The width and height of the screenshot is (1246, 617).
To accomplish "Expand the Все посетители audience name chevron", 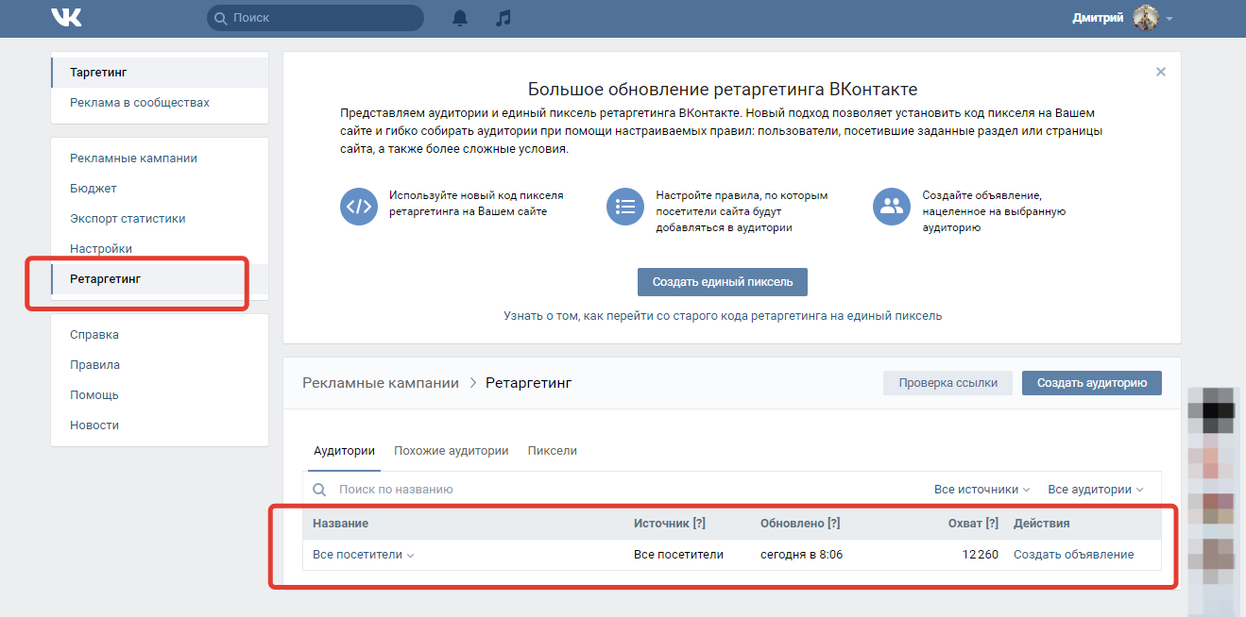I will (x=411, y=556).
